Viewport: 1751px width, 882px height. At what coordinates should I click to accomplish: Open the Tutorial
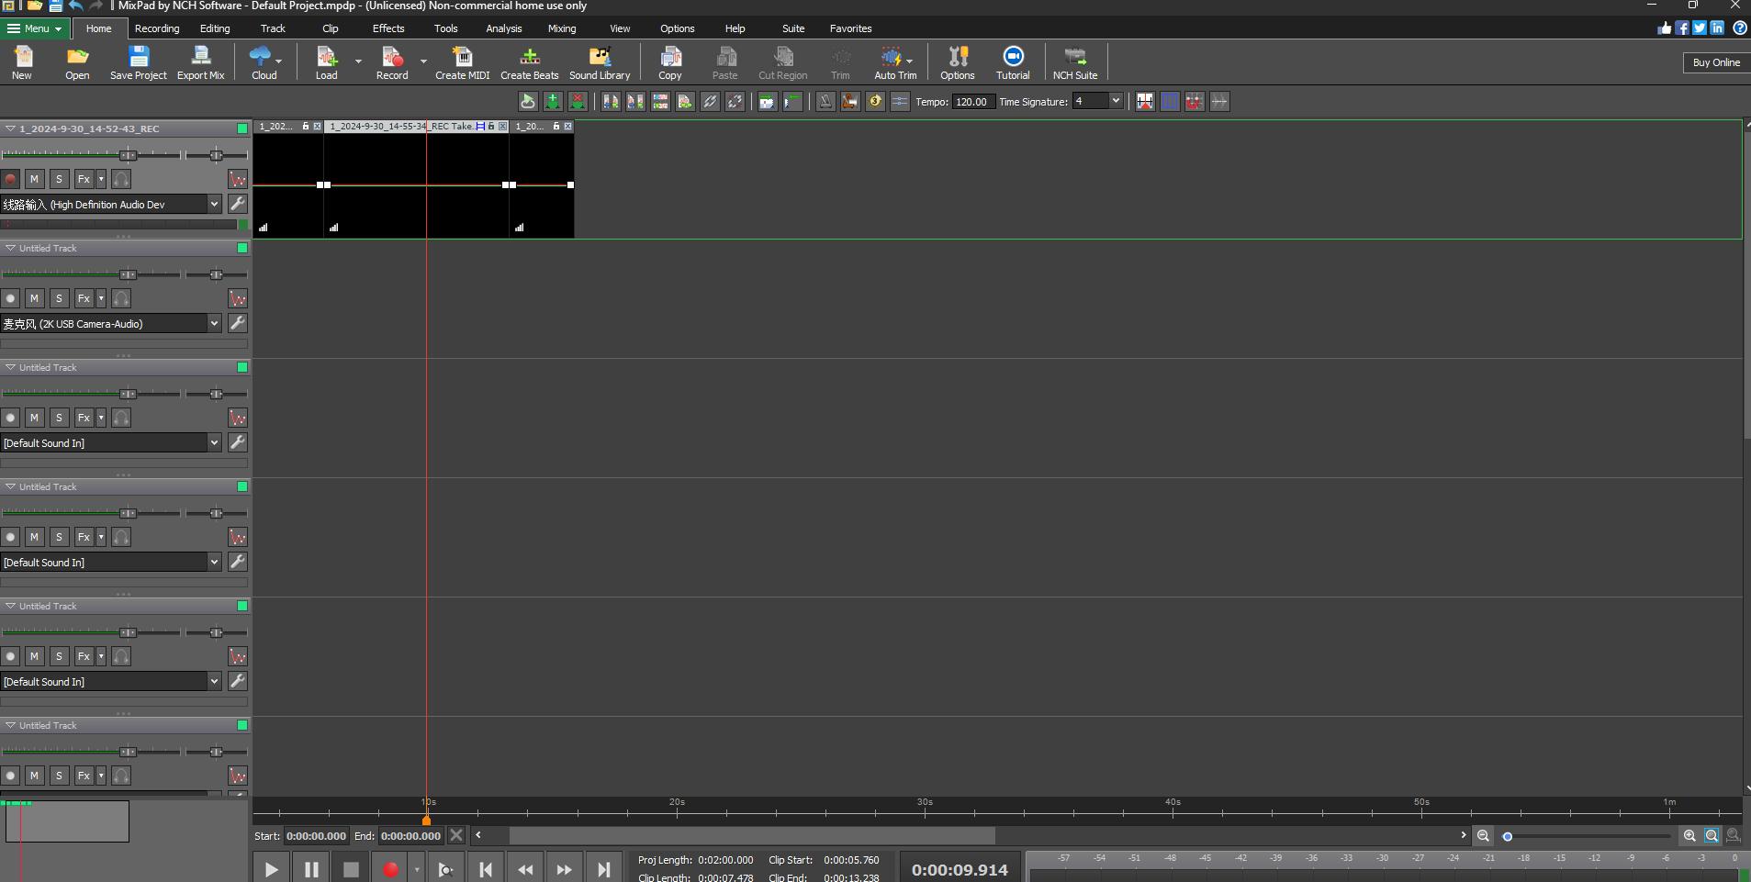coord(1012,61)
